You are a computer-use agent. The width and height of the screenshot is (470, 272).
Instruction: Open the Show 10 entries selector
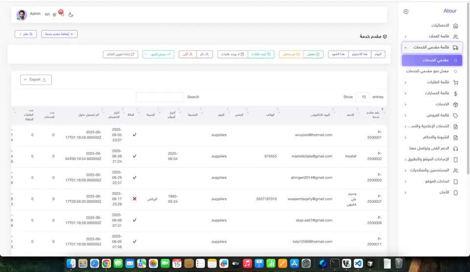tap(362, 97)
